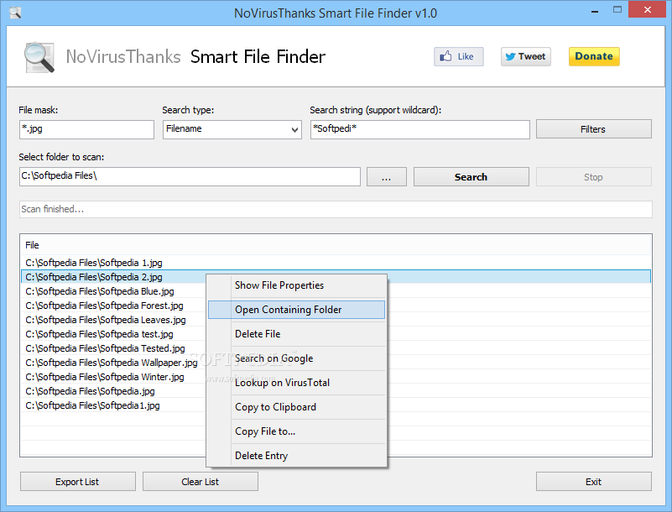This screenshot has width=672, height=512.
Task: Choose Copy to Clipboard
Action: click(297, 407)
